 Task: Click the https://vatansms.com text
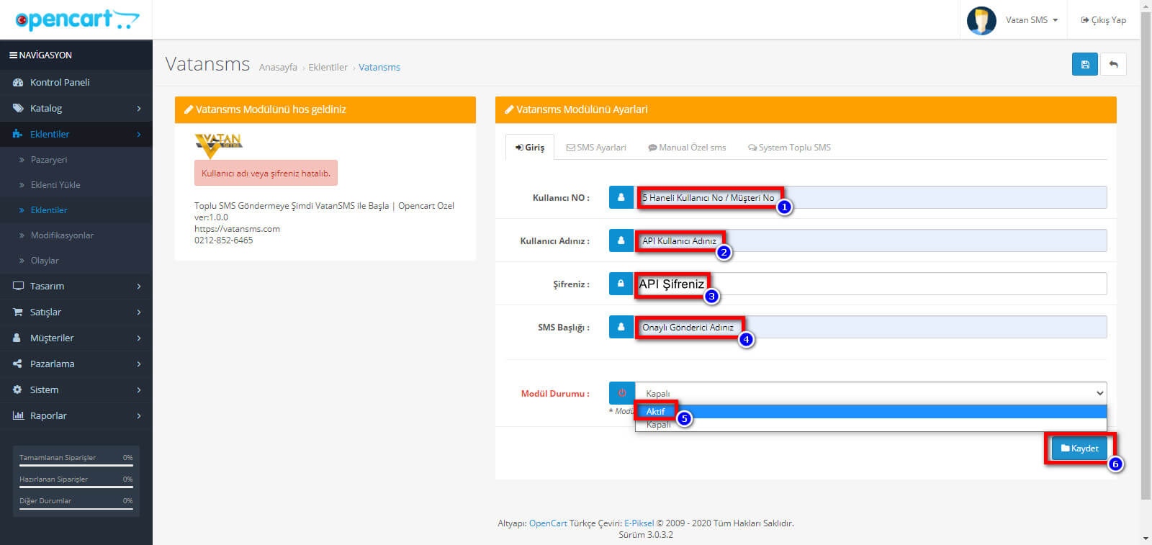(237, 229)
